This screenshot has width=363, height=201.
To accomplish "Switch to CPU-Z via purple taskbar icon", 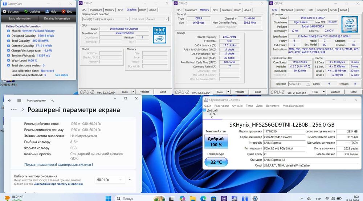I will 224,198.
